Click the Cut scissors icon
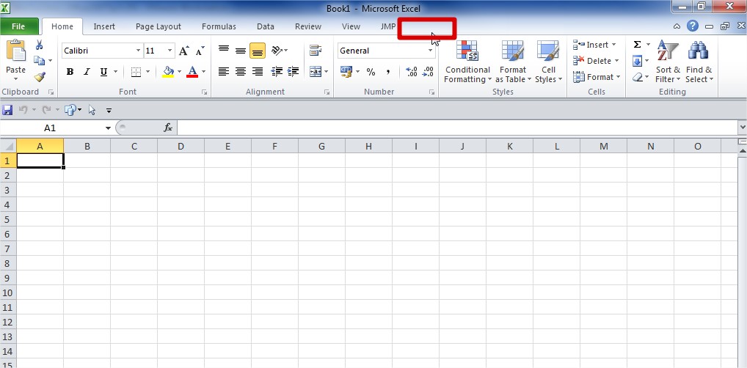The width and height of the screenshot is (747, 368). tap(40, 45)
